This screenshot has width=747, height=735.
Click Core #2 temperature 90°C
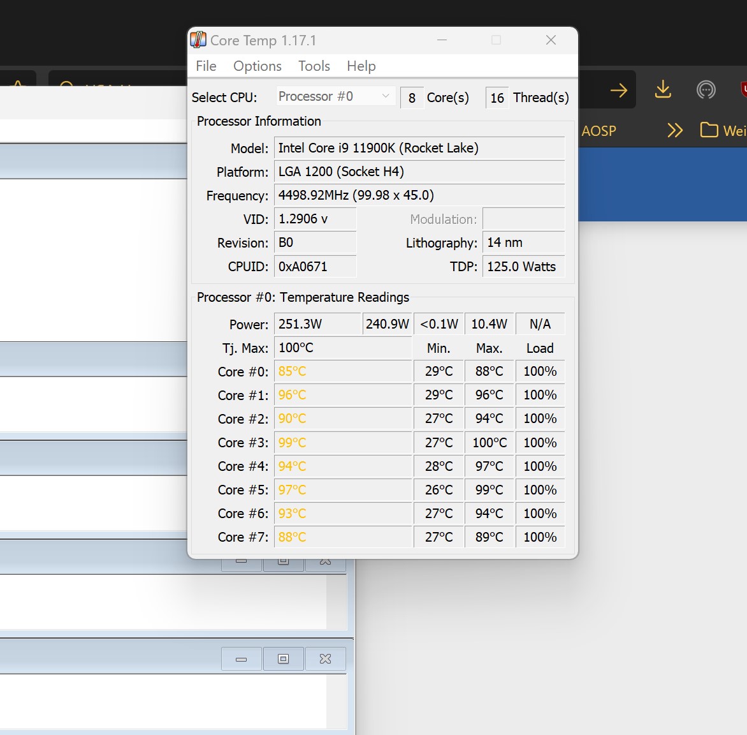[342, 419]
